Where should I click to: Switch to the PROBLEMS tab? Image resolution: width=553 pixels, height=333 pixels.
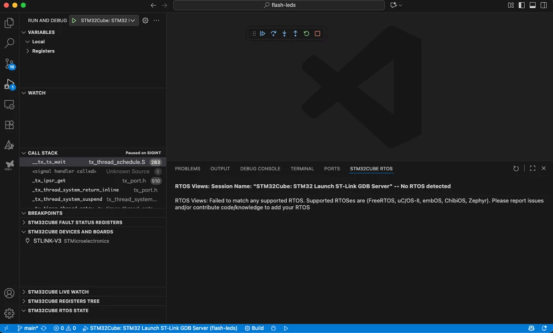point(187,169)
